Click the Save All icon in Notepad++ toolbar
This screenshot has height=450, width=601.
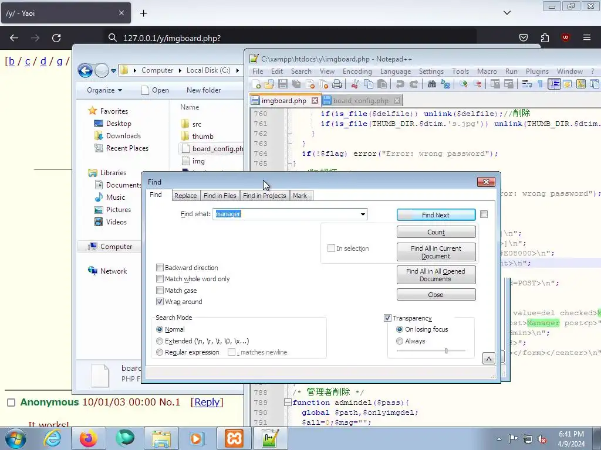coord(296,84)
